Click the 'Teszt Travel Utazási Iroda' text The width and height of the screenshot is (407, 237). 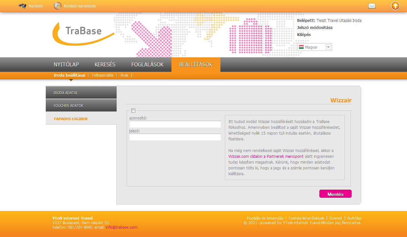[x=339, y=20]
